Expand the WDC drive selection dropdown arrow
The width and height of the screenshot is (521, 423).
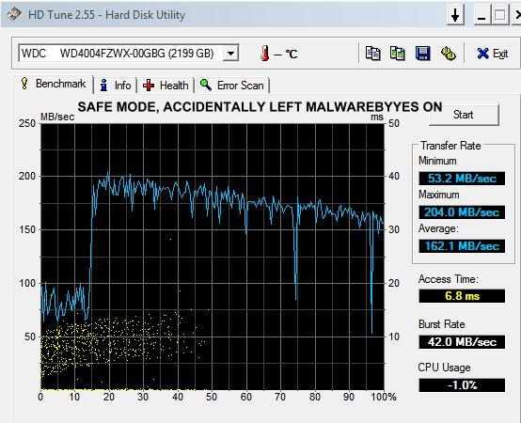[x=230, y=54]
